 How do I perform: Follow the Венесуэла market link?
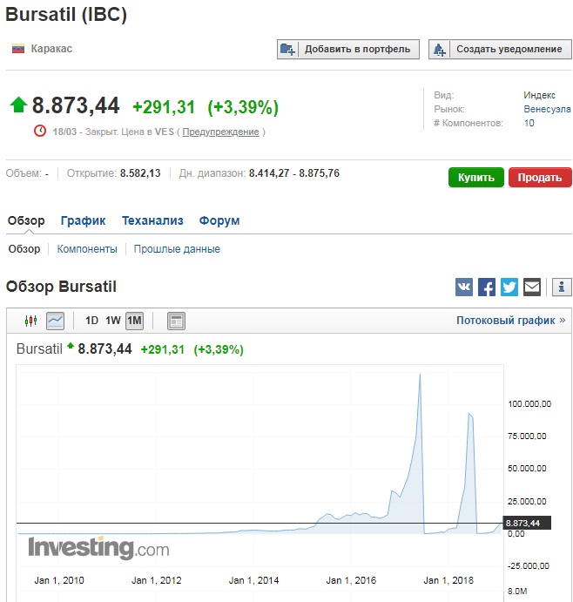547,109
